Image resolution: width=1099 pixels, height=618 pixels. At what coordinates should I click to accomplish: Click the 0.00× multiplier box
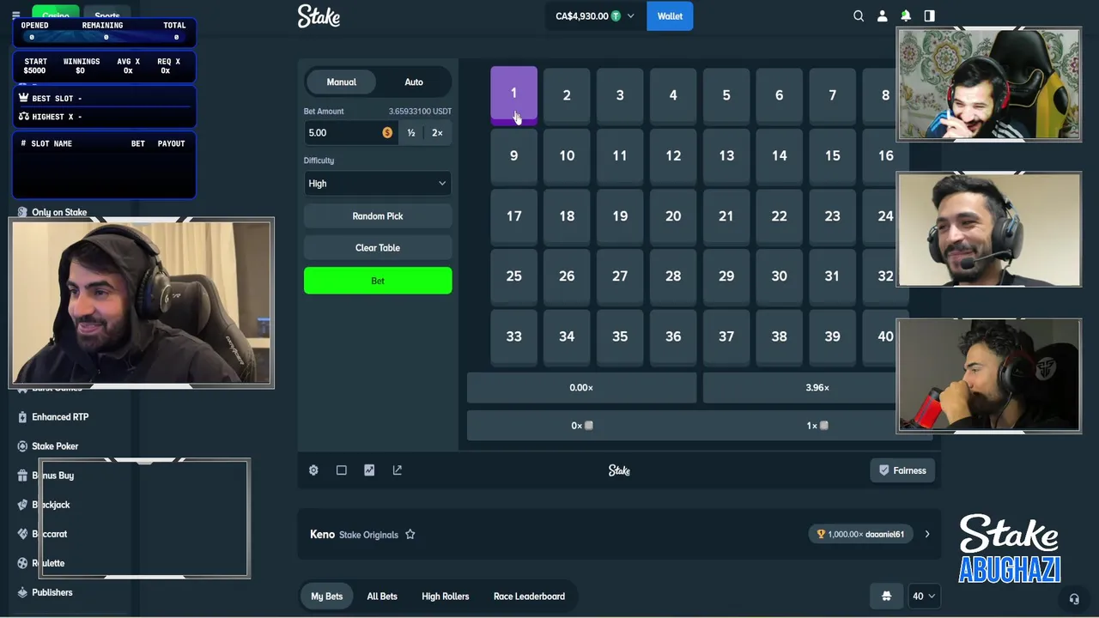point(581,388)
